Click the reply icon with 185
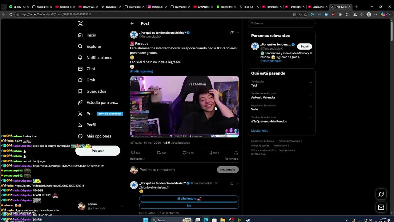The width and height of the screenshot is (394, 222). pos(133,153)
